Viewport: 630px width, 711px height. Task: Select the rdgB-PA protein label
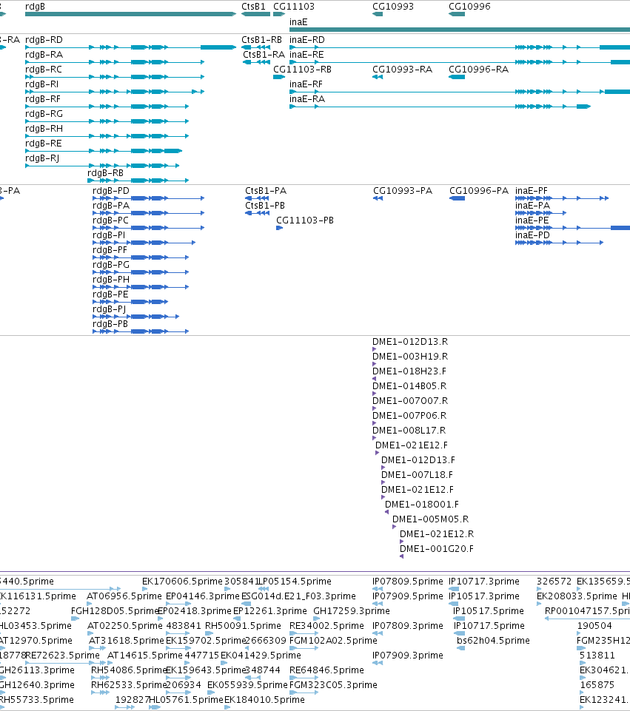tap(111, 206)
